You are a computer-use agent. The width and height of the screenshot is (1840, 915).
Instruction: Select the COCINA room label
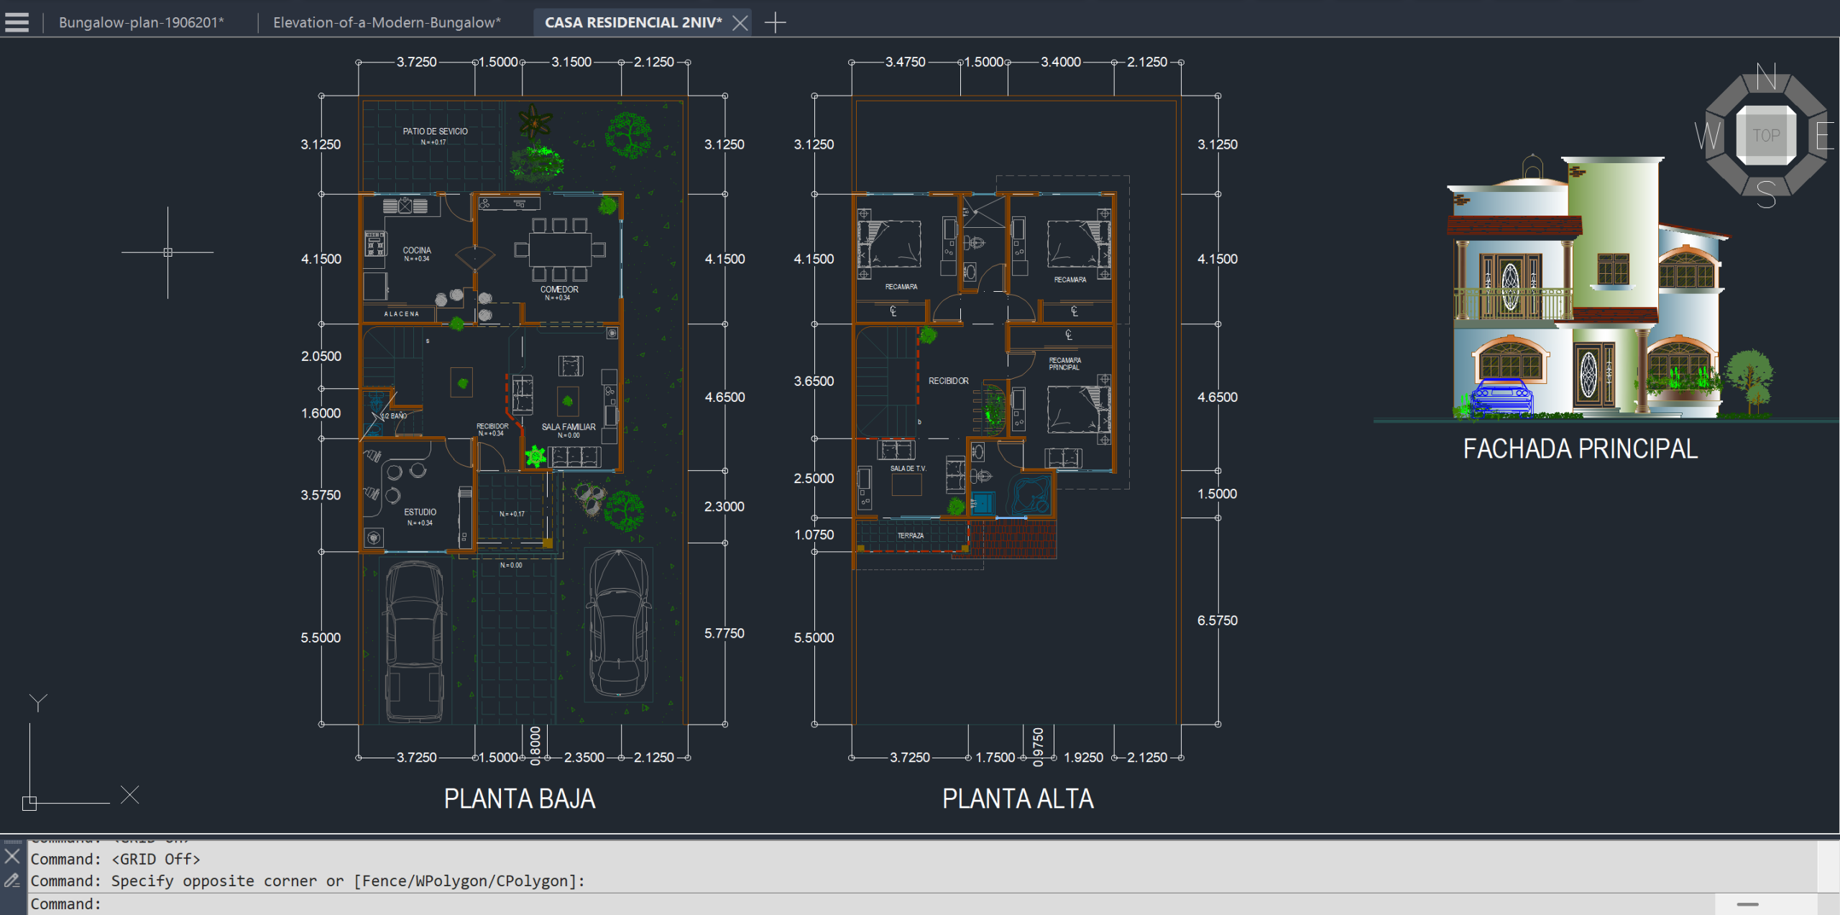click(417, 250)
